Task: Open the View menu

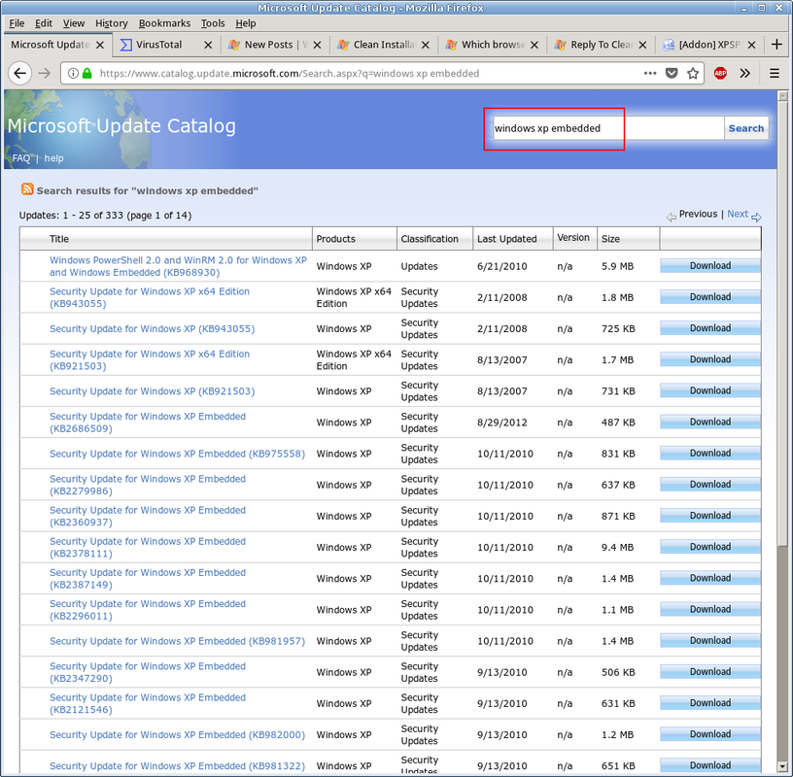Action: [x=74, y=23]
